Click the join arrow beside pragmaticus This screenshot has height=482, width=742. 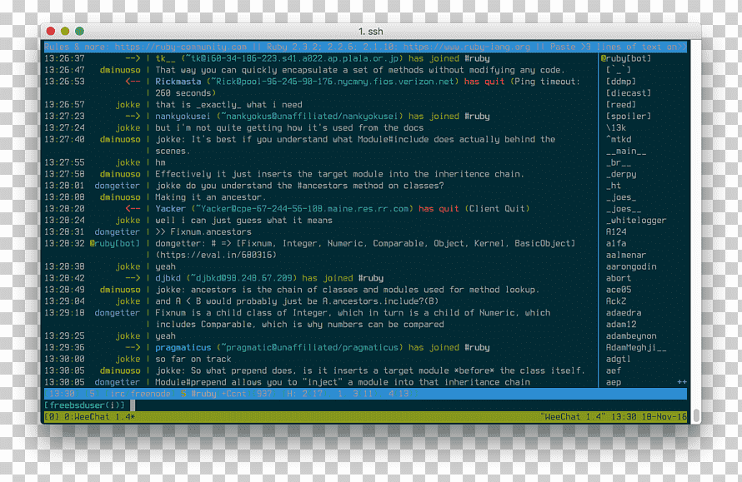point(133,347)
